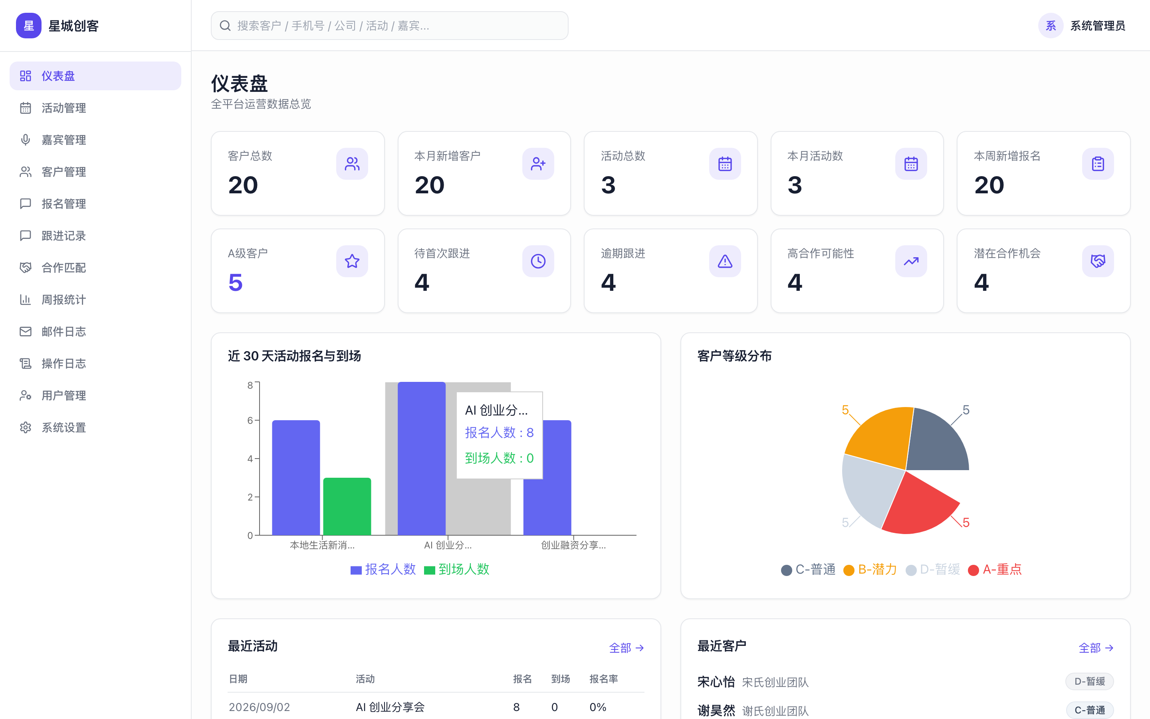
Task: Open 仪表盘 in the sidebar
Action: [95, 76]
